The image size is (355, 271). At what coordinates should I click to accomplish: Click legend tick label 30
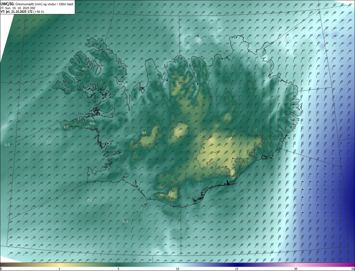[x=296, y=269]
